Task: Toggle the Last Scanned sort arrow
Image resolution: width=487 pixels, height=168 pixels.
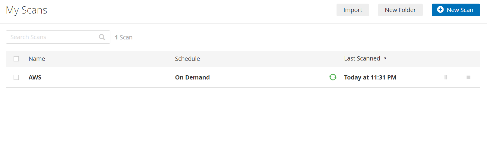Action: (x=385, y=58)
